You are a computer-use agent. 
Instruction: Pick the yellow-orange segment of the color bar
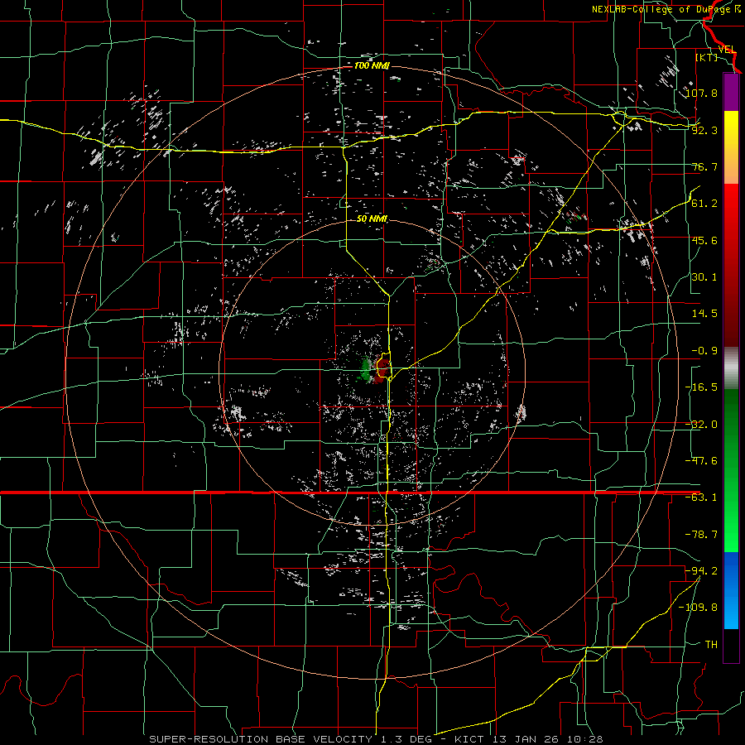pos(731,147)
